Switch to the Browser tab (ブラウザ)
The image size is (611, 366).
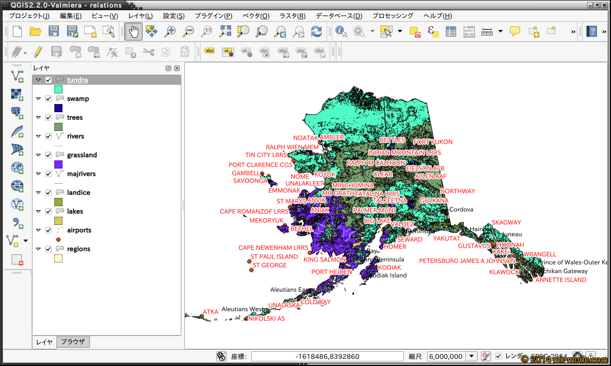pyautogui.click(x=73, y=342)
